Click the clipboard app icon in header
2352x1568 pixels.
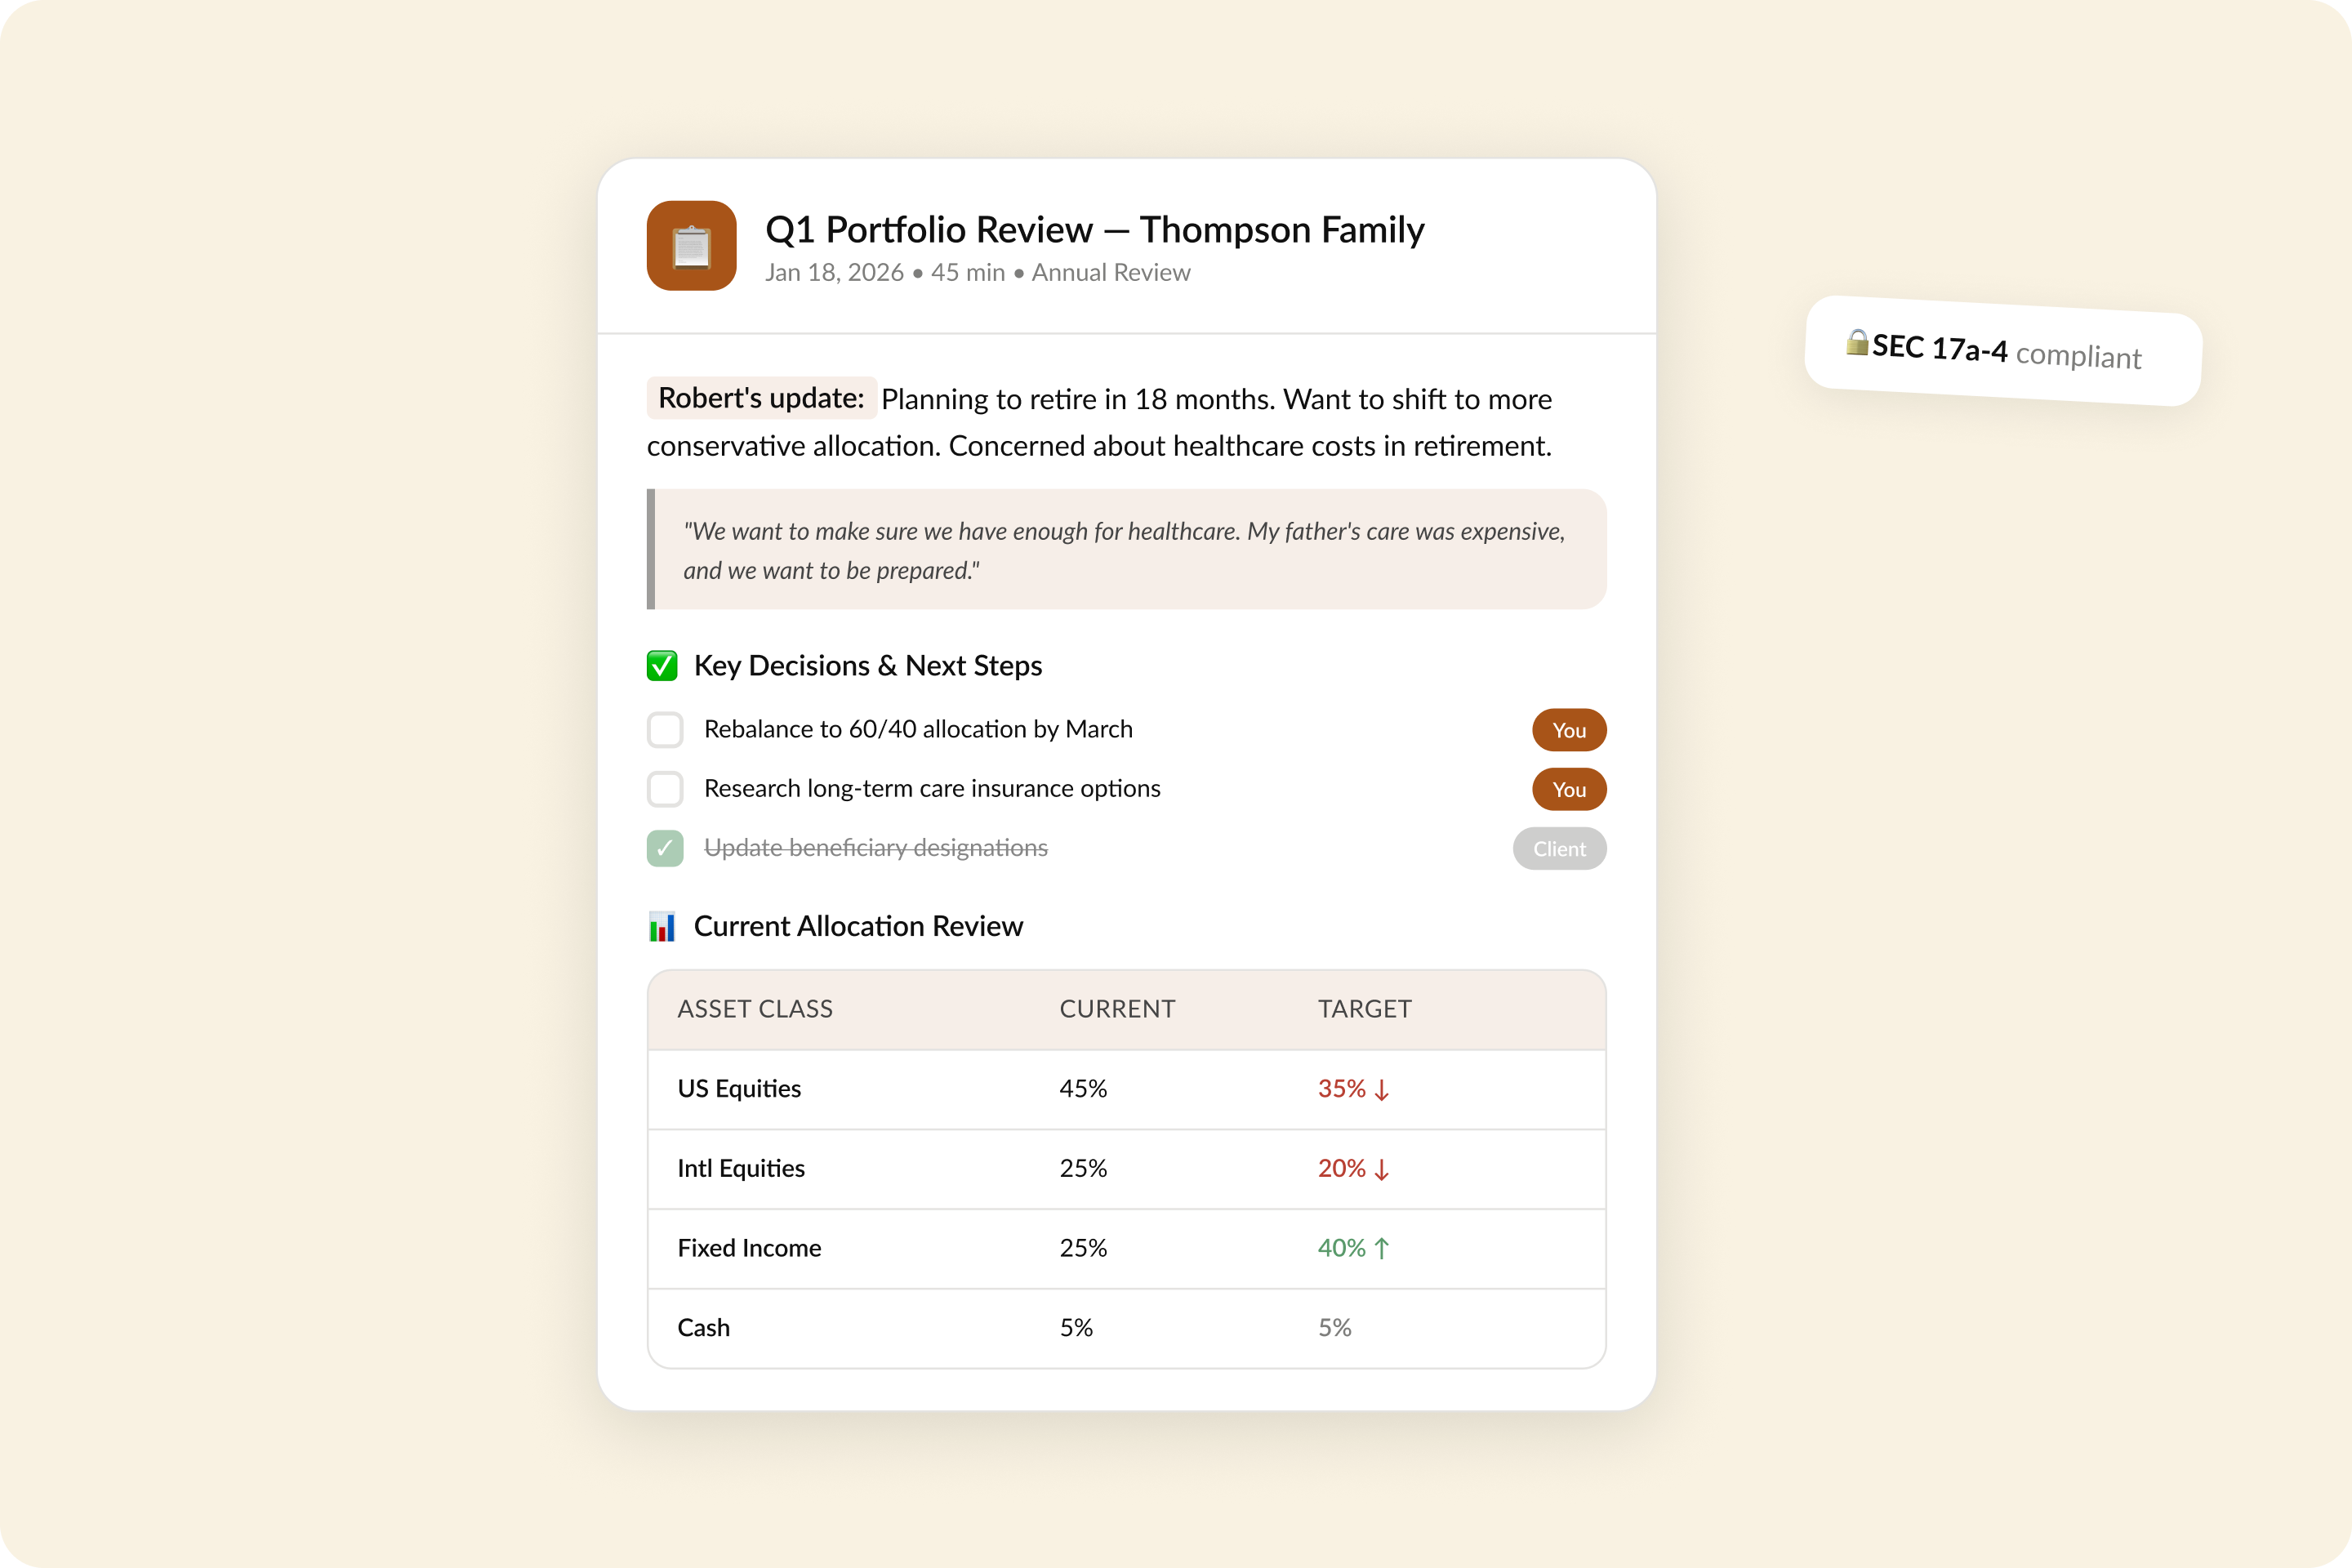tap(691, 246)
